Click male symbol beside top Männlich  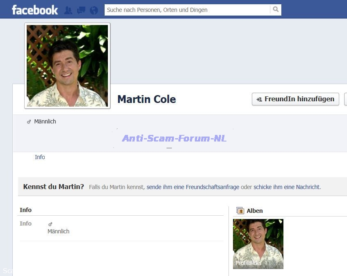29,122
